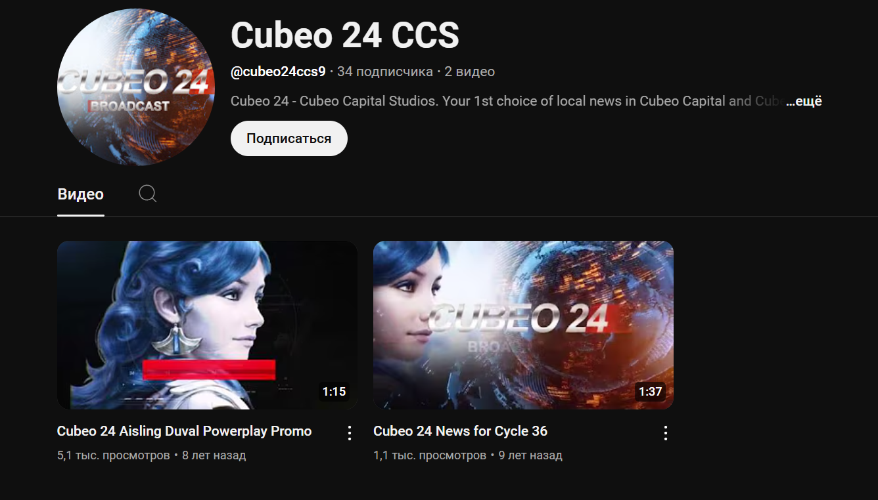Click the Cubeo 24 Broadcast channel avatar
The image size is (878, 500).
click(x=136, y=87)
